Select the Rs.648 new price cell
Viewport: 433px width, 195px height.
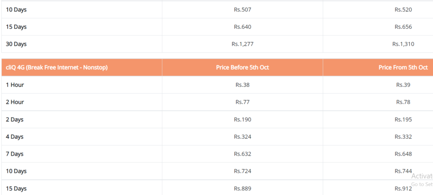point(403,154)
